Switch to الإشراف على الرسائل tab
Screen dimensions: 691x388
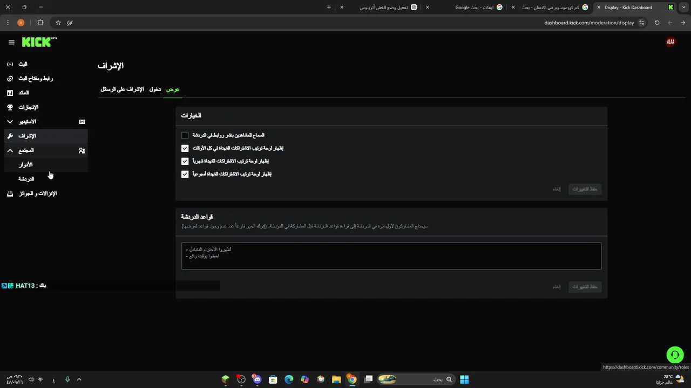click(122, 89)
